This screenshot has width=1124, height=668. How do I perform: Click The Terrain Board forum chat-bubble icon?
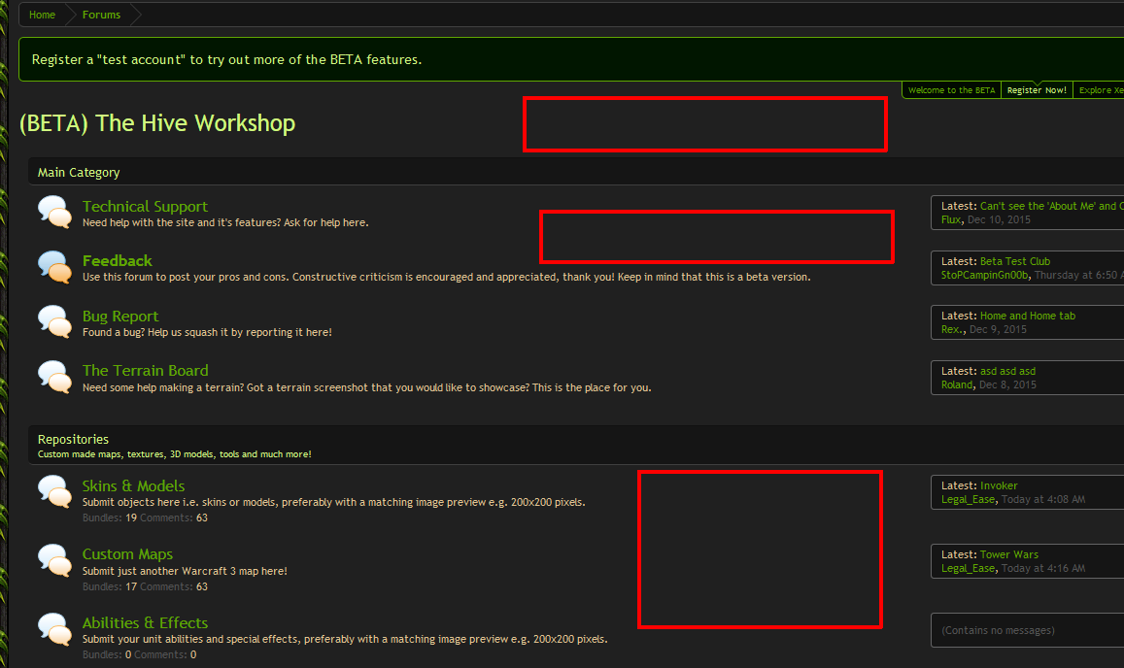pyautogui.click(x=54, y=377)
